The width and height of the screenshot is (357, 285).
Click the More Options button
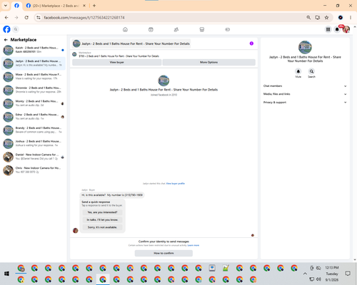[x=208, y=62]
